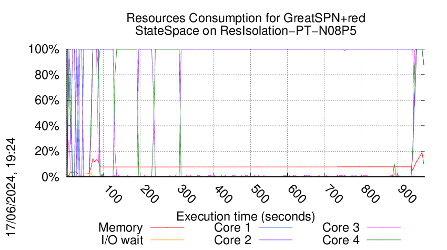Click the Core 2 legend label
The width and height of the screenshot is (447, 250).
click(232, 240)
